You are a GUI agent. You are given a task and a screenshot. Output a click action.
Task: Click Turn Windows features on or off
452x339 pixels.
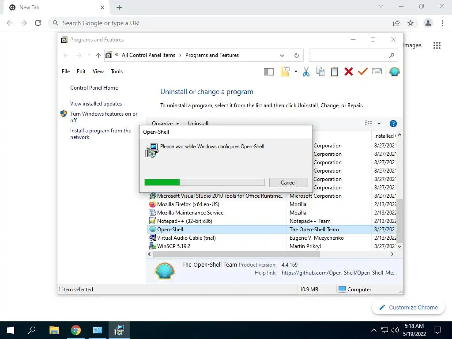[x=104, y=117]
